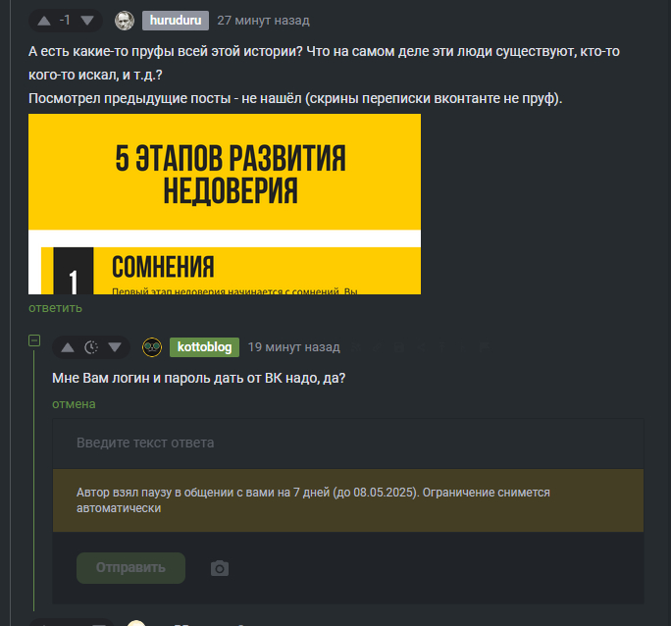671x626 pixels.
Task: Upvote kottoblog's reply
Action: coord(68,347)
